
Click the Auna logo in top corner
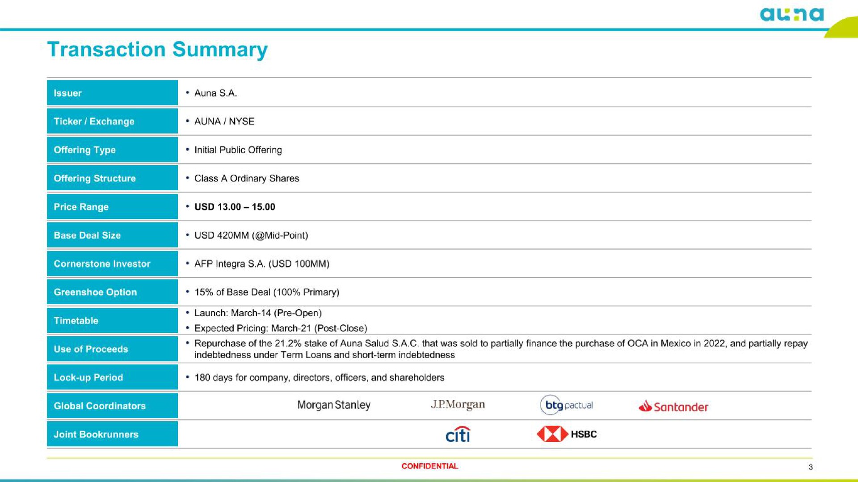[791, 15]
